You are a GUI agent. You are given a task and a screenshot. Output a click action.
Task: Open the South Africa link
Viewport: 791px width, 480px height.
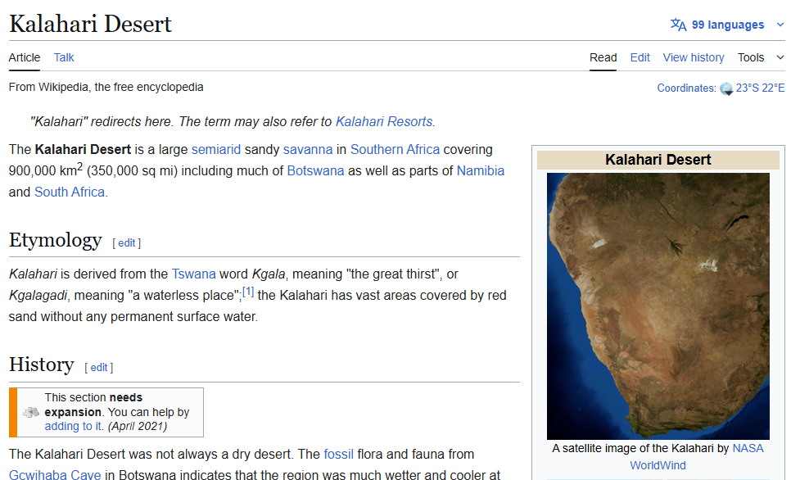click(x=70, y=192)
